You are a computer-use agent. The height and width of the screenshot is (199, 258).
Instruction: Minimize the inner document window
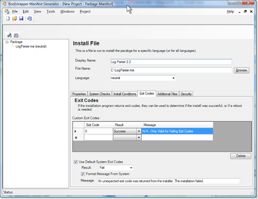pyautogui.click(x=239, y=12)
